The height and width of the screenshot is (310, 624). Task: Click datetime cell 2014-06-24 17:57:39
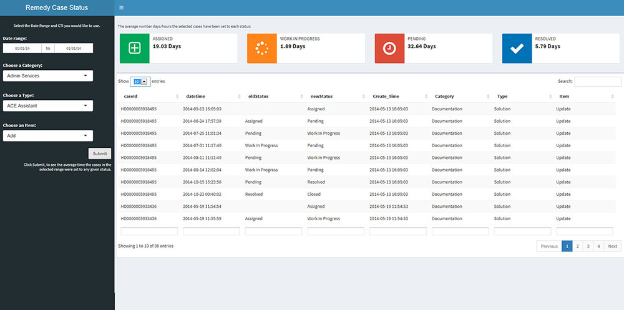click(x=202, y=121)
